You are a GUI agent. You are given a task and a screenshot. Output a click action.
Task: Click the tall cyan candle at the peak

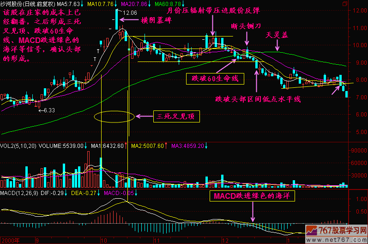pyautogui.click(x=117, y=16)
